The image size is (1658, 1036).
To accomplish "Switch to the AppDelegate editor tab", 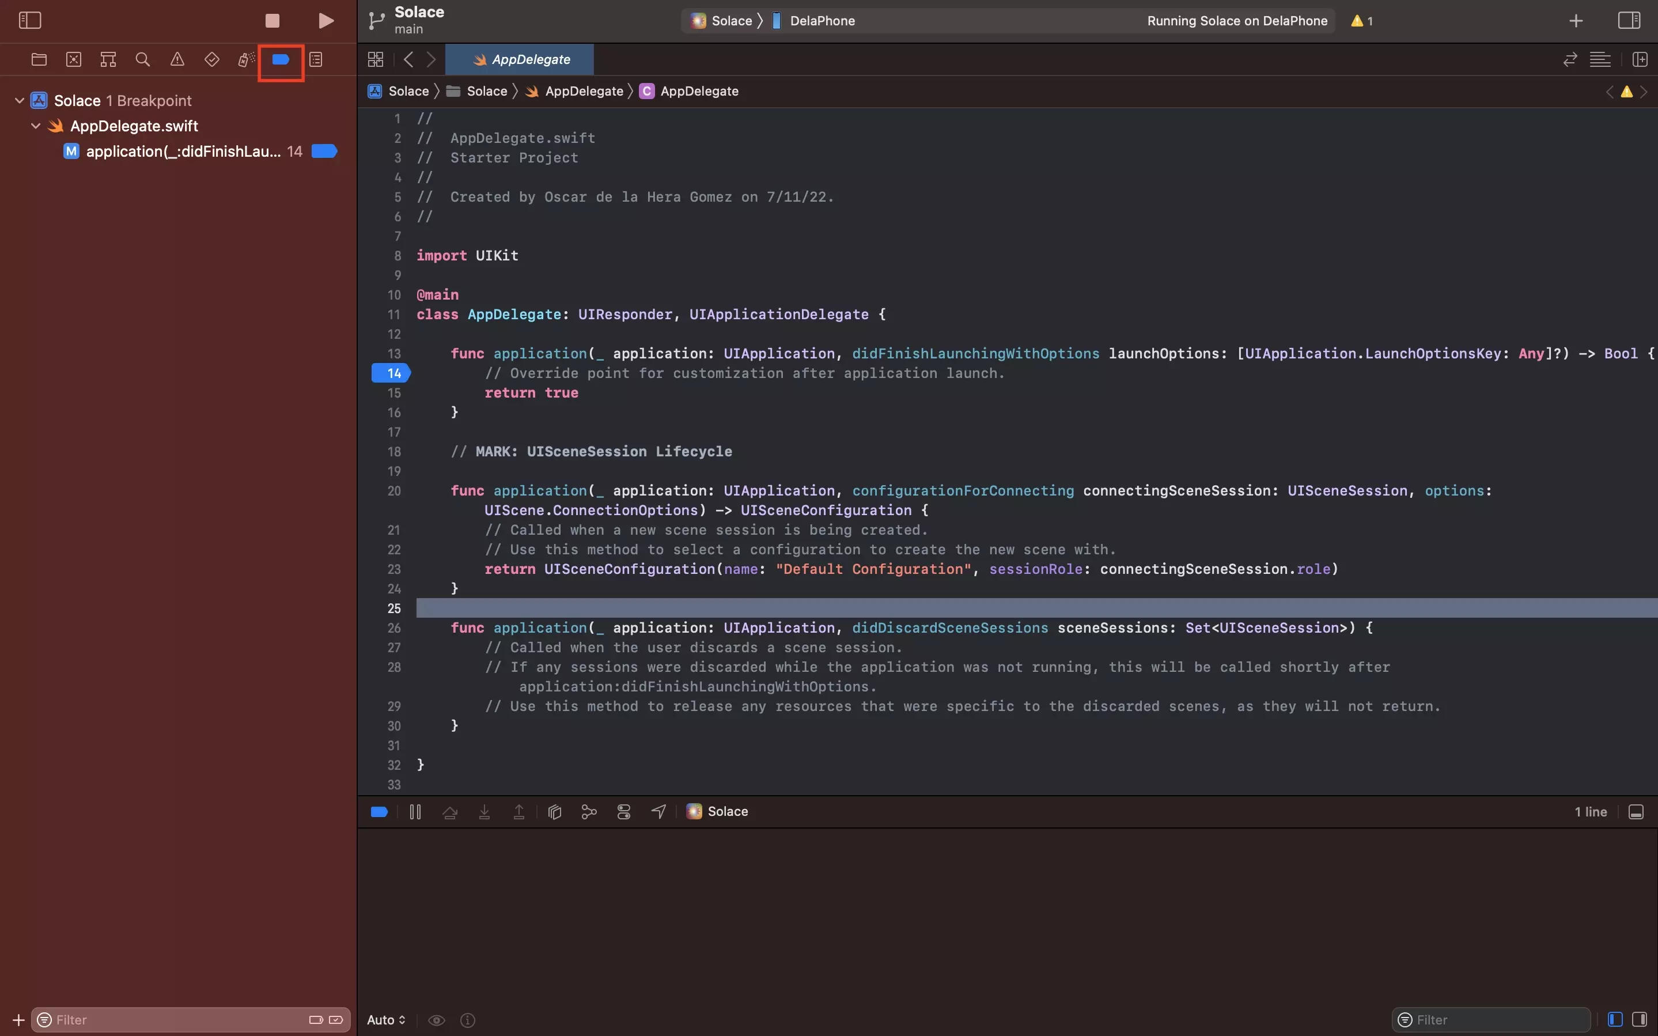I will point(520,59).
